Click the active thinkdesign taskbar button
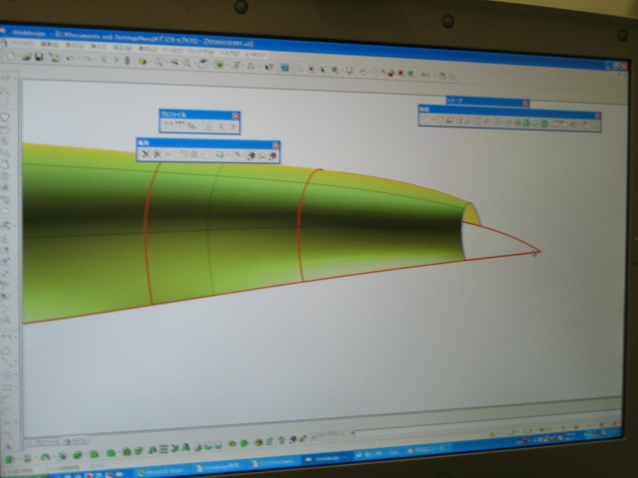Viewport: 638px width, 478px height. tap(326, 458)
